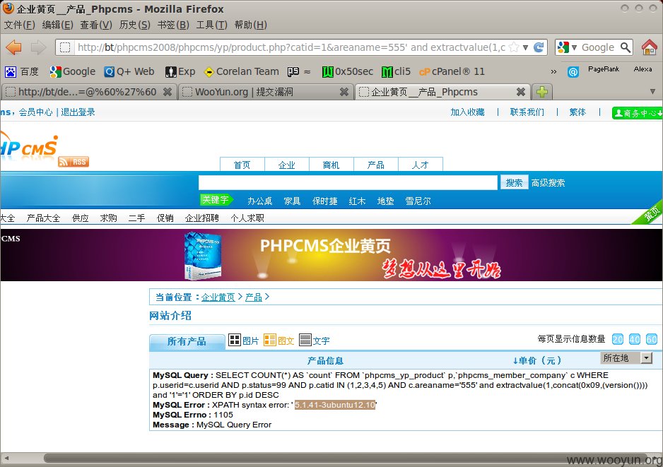Sort by 单价（元）column header
This screenshot has width=663, height=467.
pos(537,360)
